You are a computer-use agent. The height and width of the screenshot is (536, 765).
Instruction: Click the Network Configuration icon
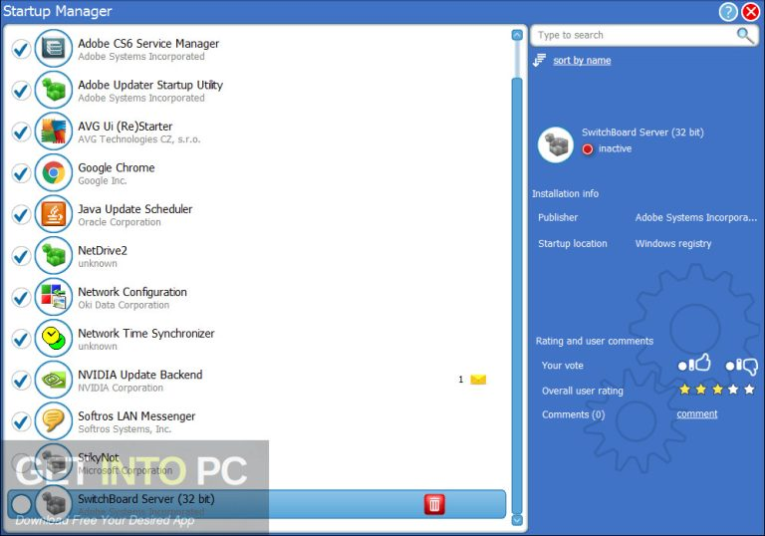[53, 297]
